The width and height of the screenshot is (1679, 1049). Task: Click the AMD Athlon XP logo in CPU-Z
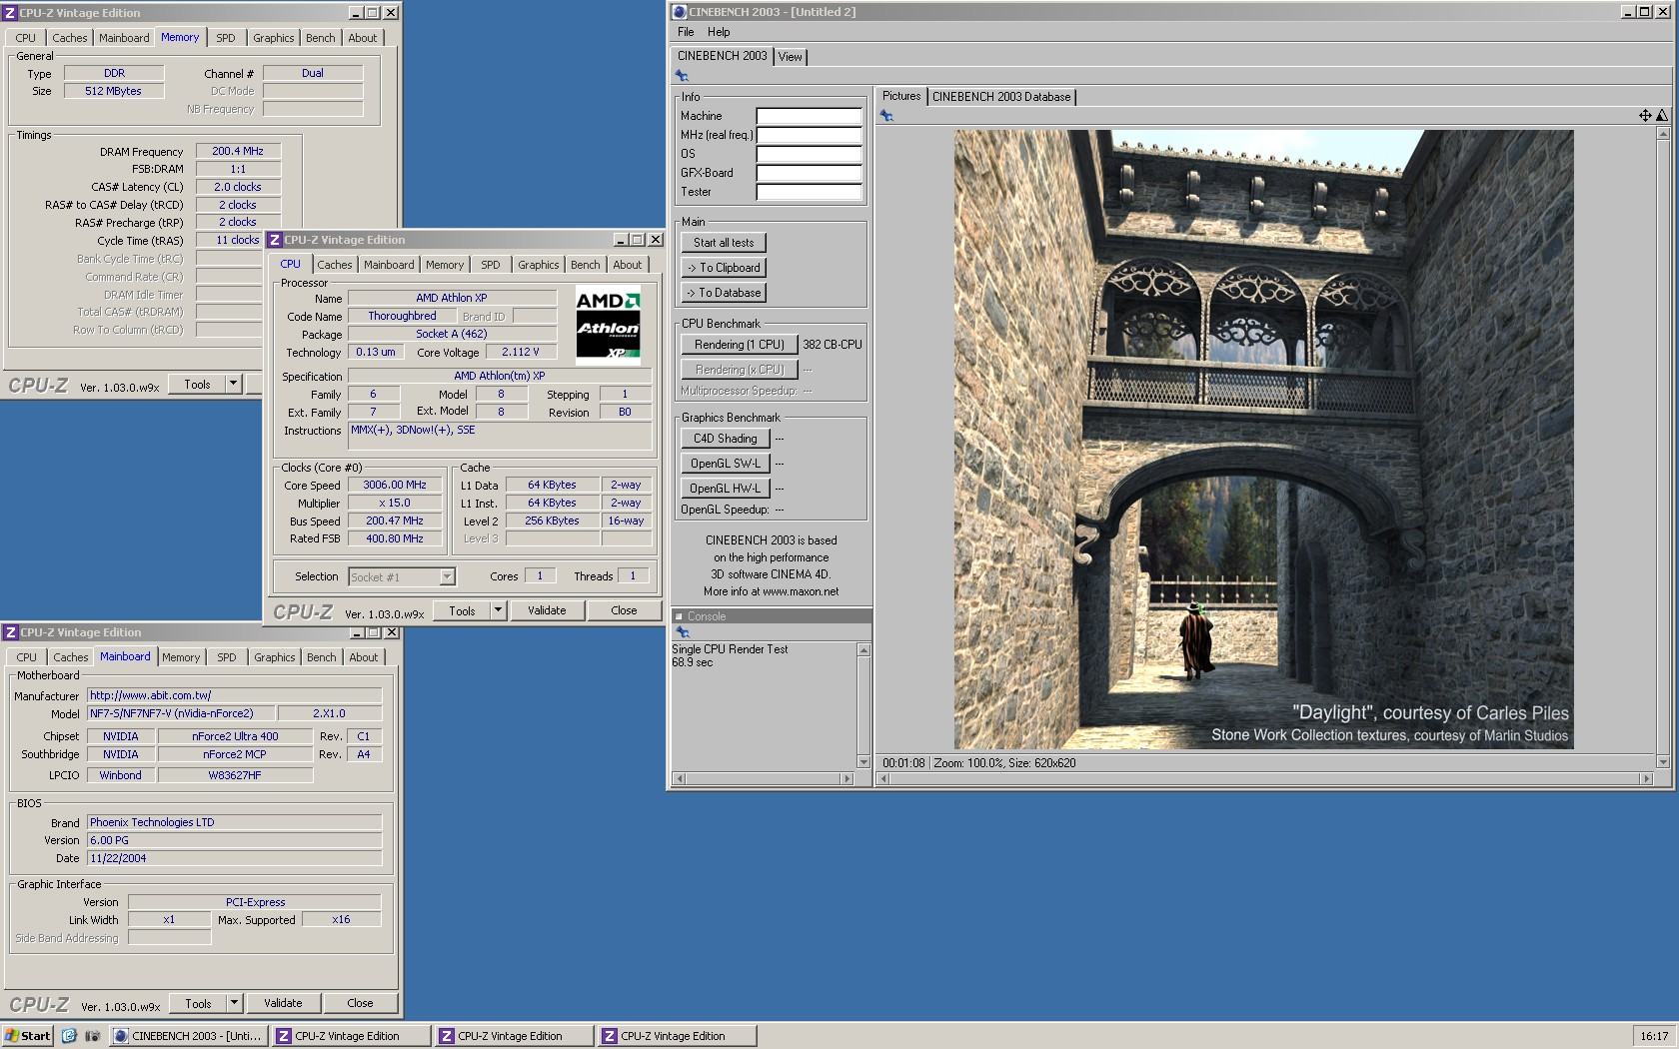608,325
